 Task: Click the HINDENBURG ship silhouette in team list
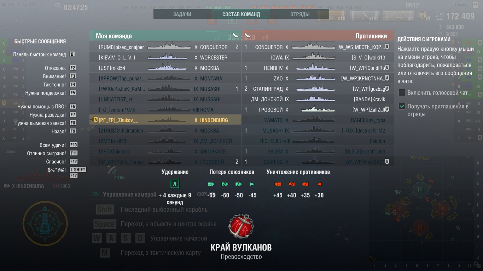point(169,120)
